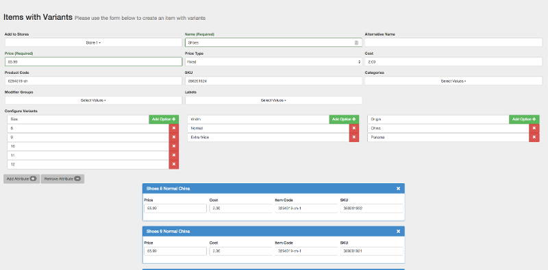Edit the size value 10 field
548x270 pixels.
88,146
